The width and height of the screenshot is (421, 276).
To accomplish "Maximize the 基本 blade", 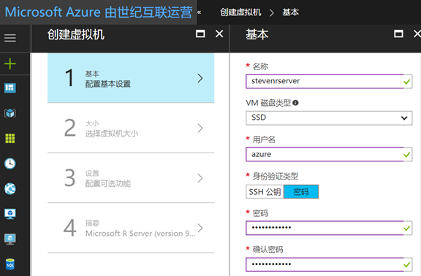I will click(x=398, y=34).
